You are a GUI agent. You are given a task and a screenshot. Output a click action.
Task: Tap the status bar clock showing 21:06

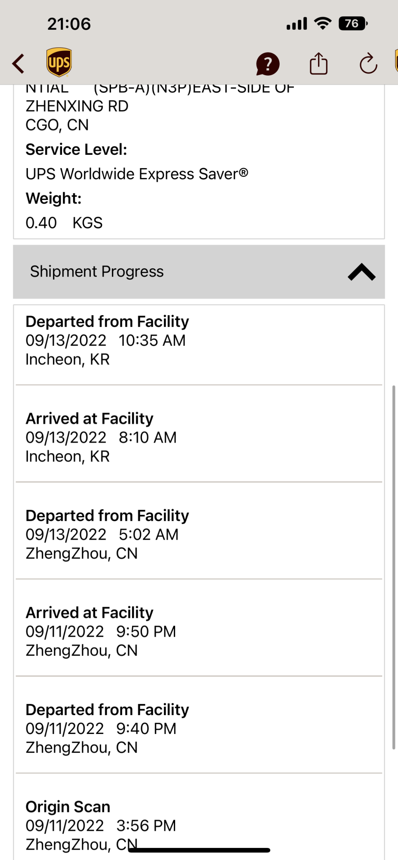69,24
